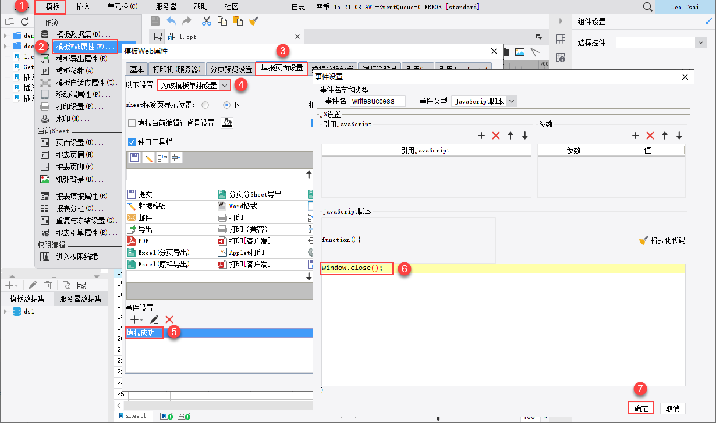This screenshot has height=423, width=716.
Task: Move parameter down arrow
Action: click(x=679, y=136)
